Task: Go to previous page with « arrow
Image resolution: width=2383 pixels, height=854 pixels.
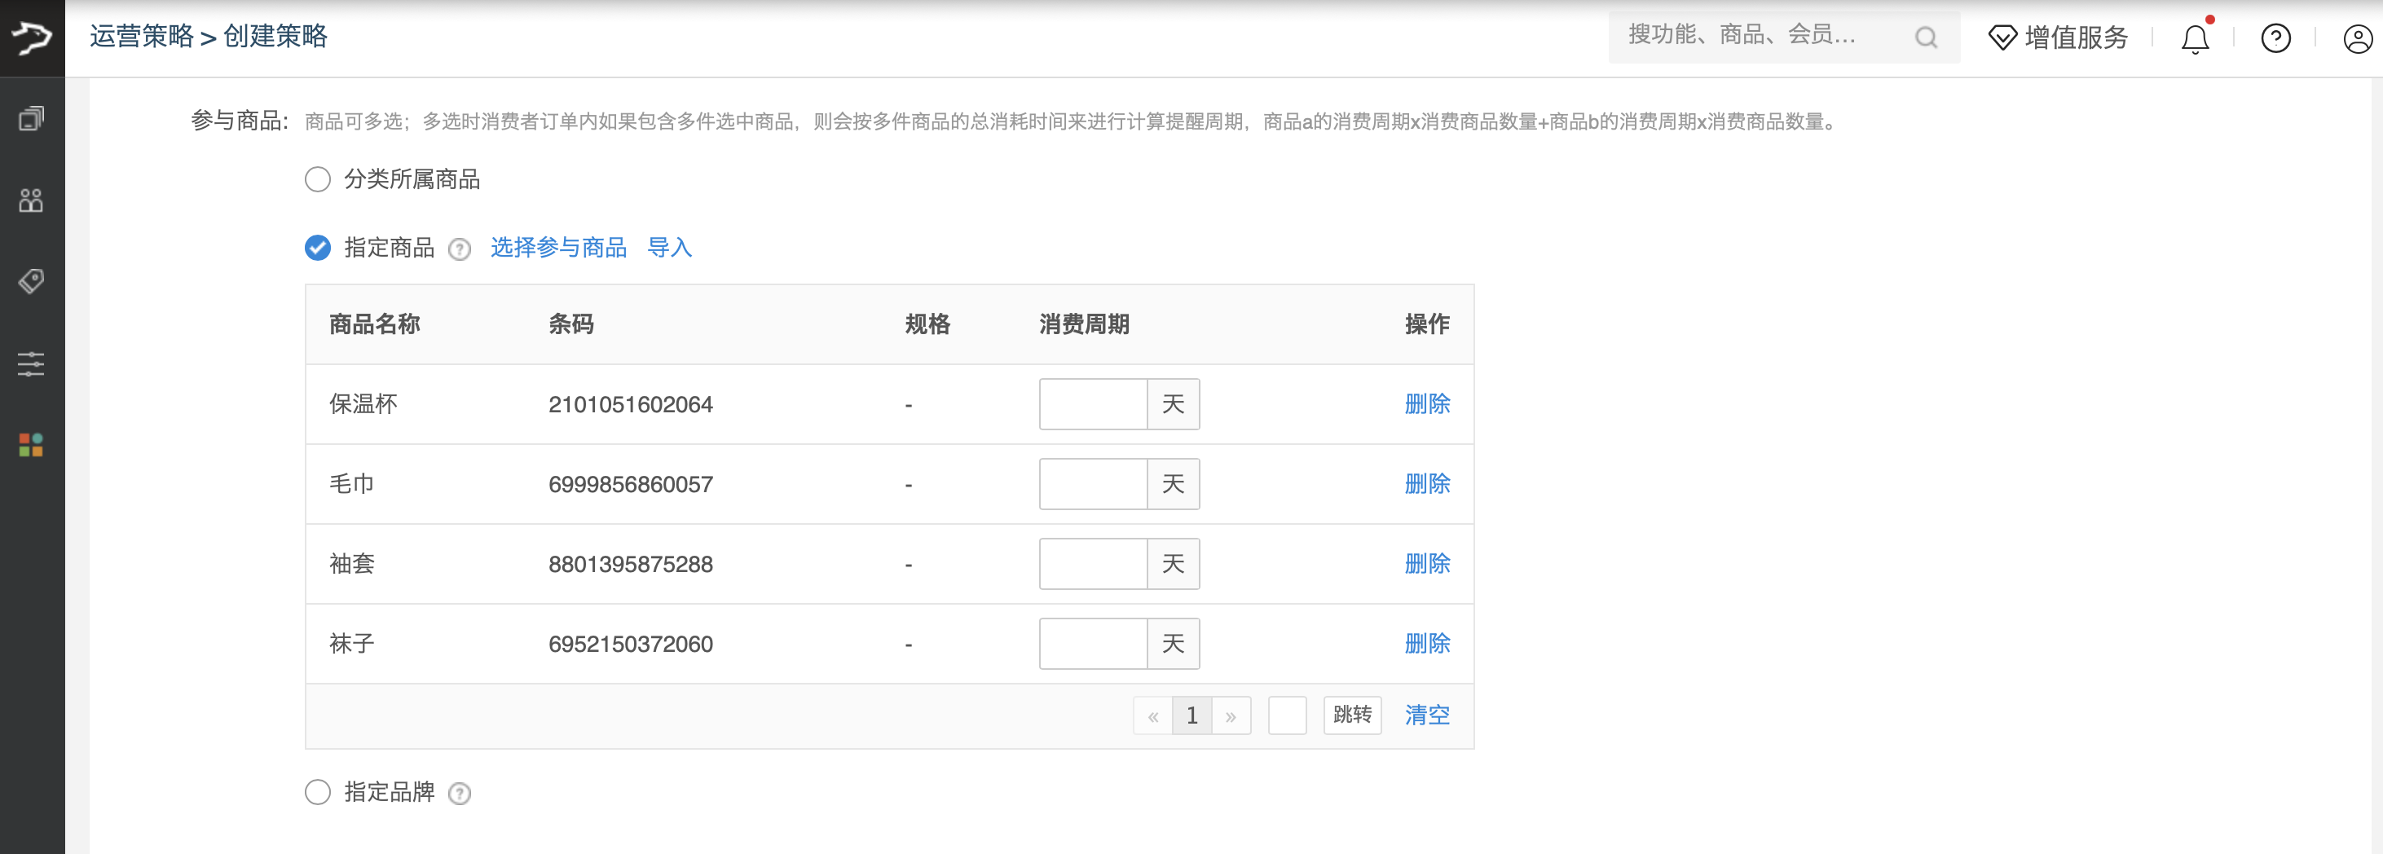Action: point(1152,716)
